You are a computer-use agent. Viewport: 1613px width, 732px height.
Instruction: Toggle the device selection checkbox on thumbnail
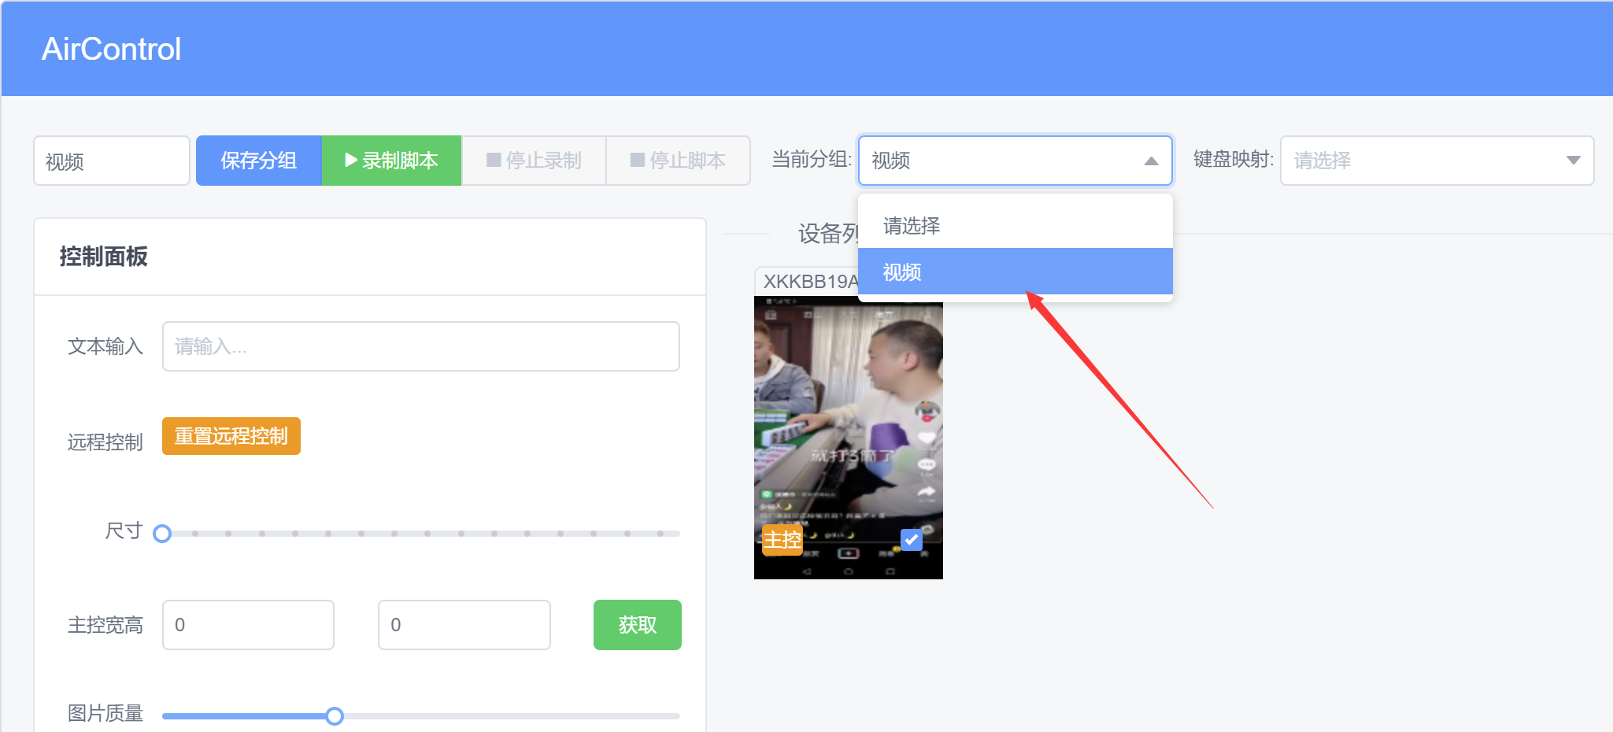[911, 540]
